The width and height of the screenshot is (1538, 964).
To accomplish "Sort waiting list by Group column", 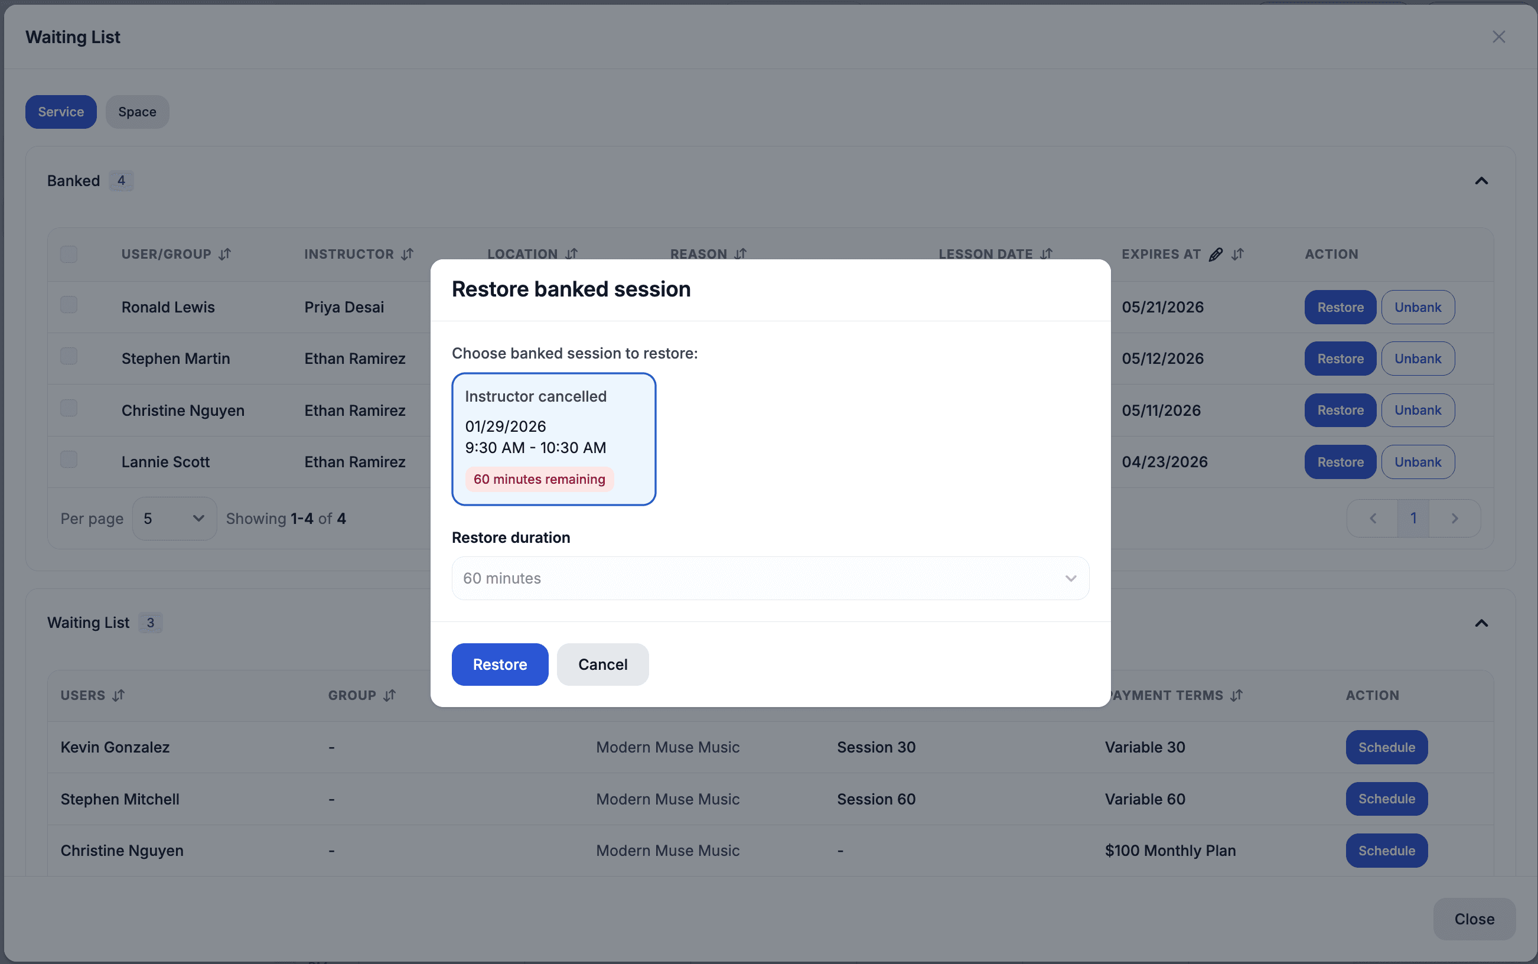I will click(389, 696).
